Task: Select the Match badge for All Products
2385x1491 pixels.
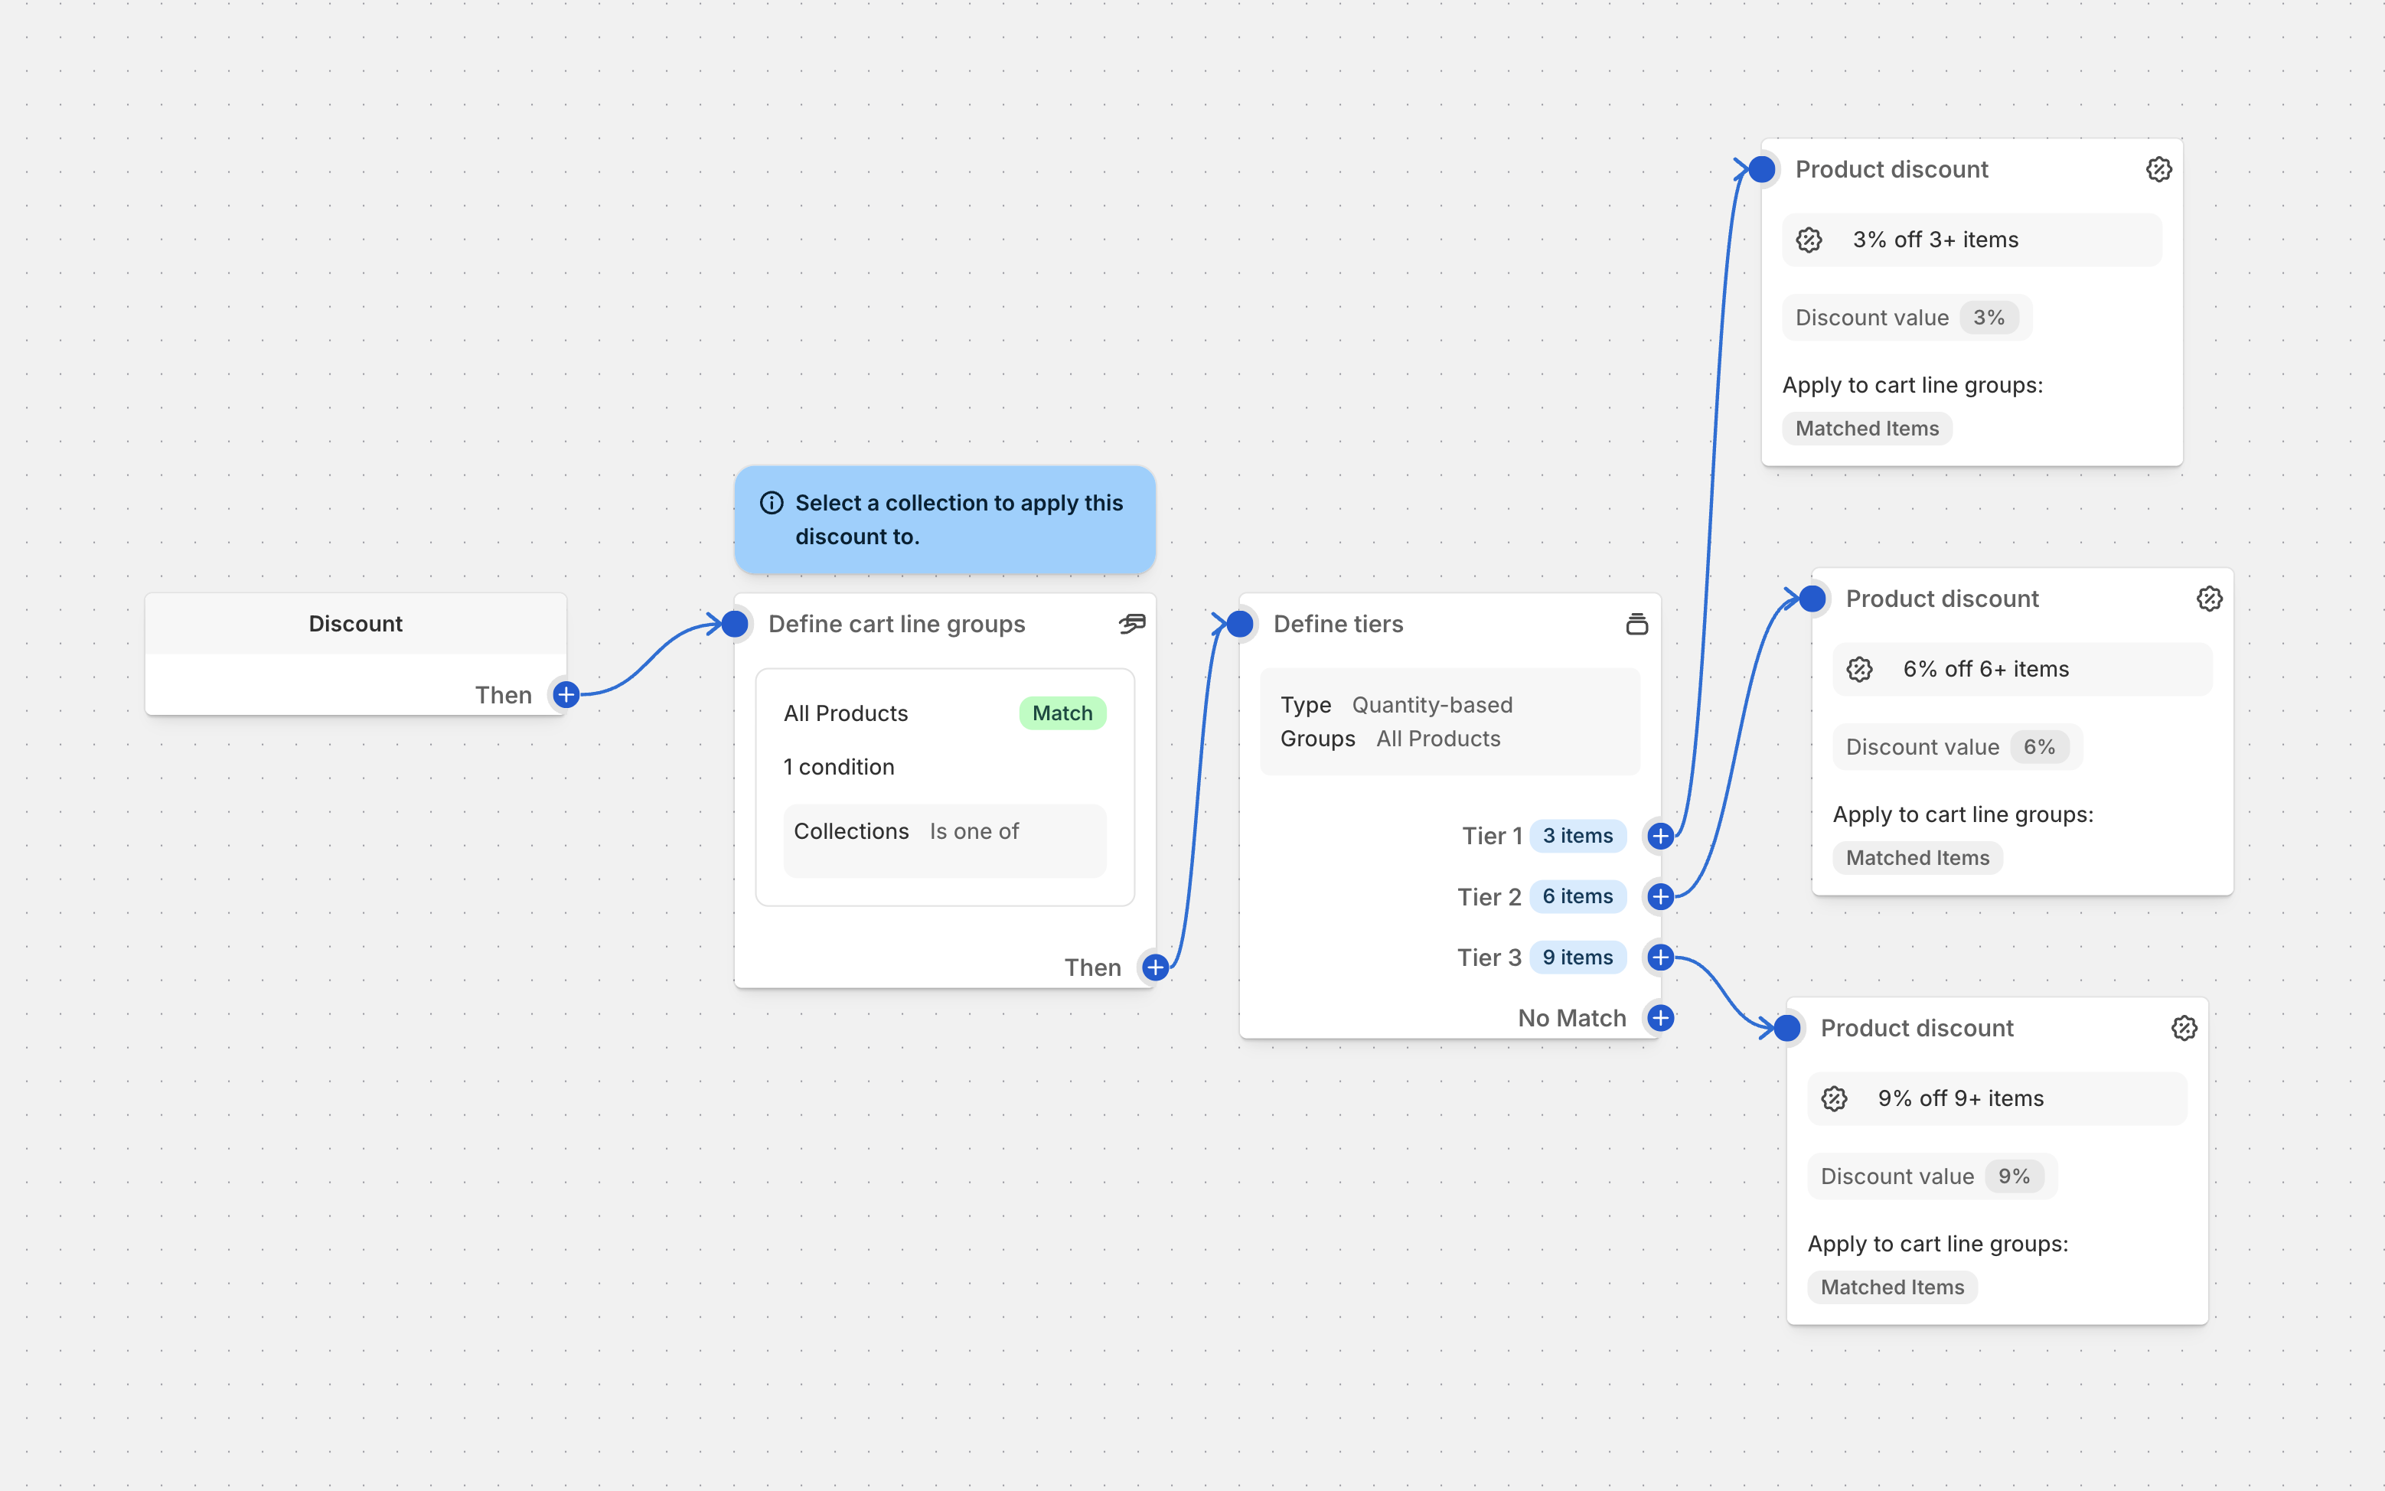Action: [1062, 713]
